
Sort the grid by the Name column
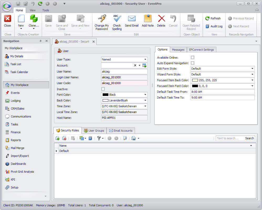coord(157,146)
